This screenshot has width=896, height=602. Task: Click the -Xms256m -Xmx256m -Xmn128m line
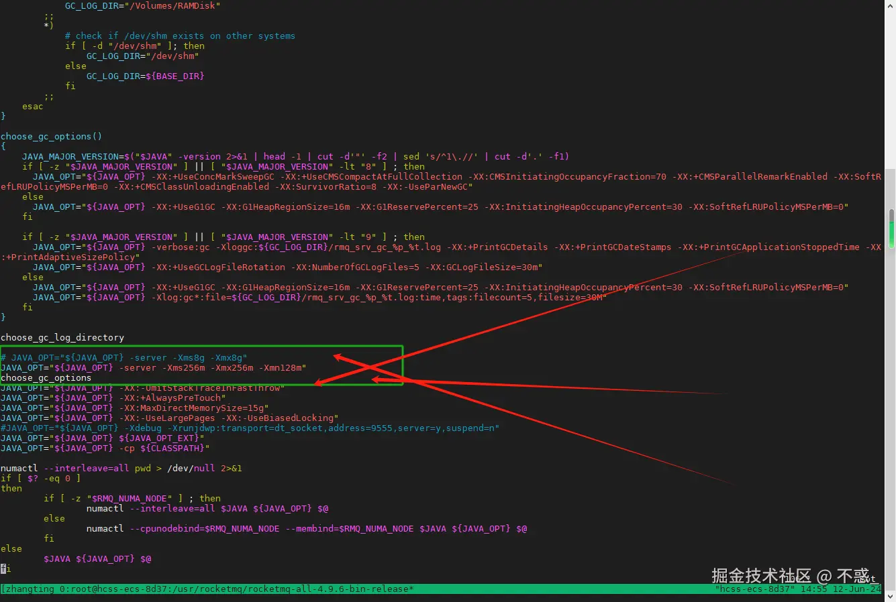coord(153,367)
